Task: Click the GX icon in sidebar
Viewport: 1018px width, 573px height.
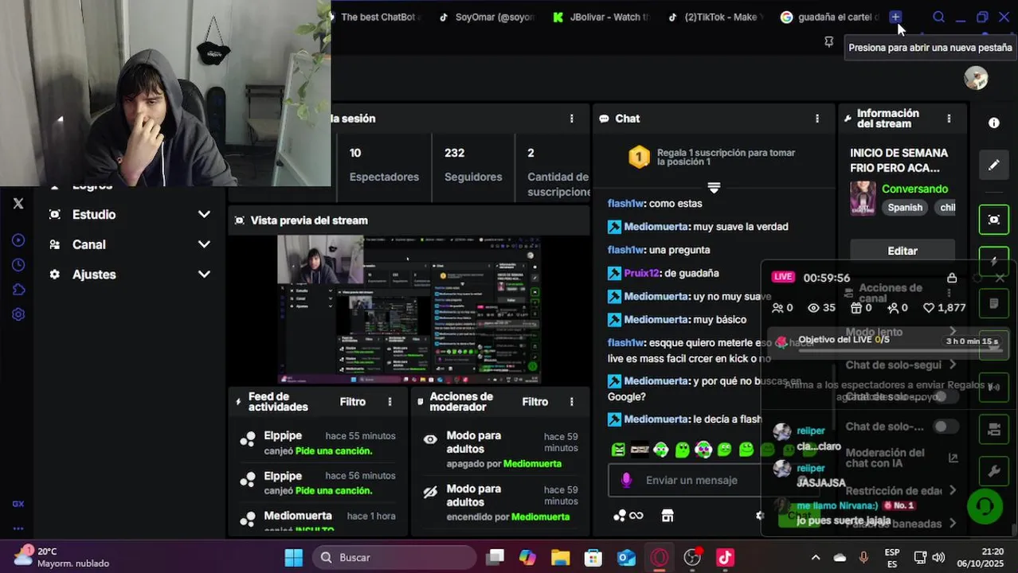Action: tap(18, 504)
